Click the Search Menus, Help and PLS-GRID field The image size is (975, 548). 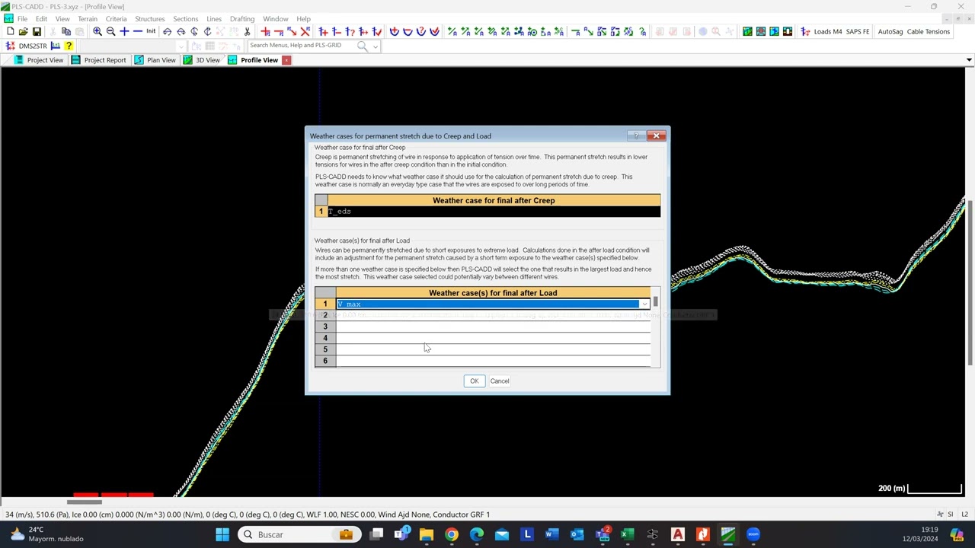302,46
